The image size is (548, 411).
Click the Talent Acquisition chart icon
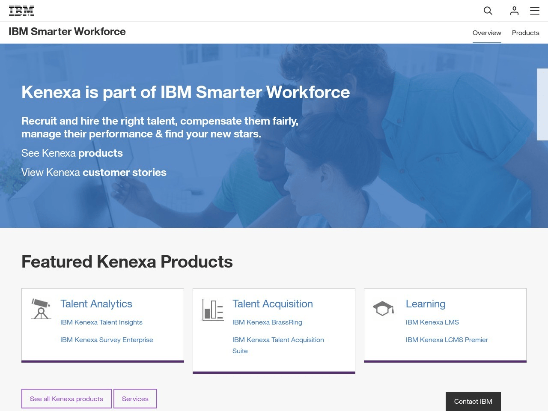click(213, 310)
